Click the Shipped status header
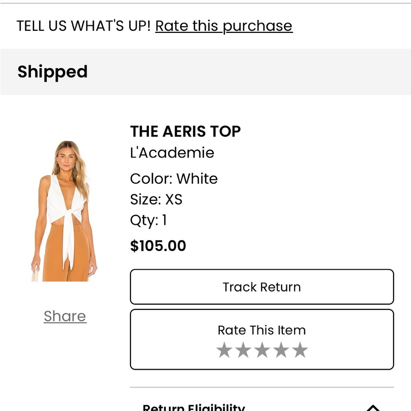This screenshot has height=411, width=411. point(53,72)
